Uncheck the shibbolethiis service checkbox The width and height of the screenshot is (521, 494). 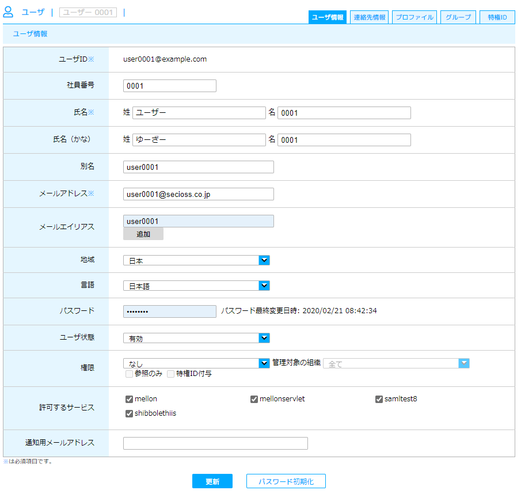(130, 413)
